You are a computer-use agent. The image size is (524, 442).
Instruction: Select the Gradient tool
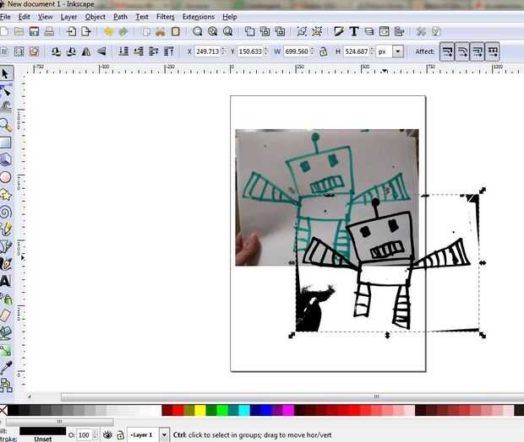(5, 350)
